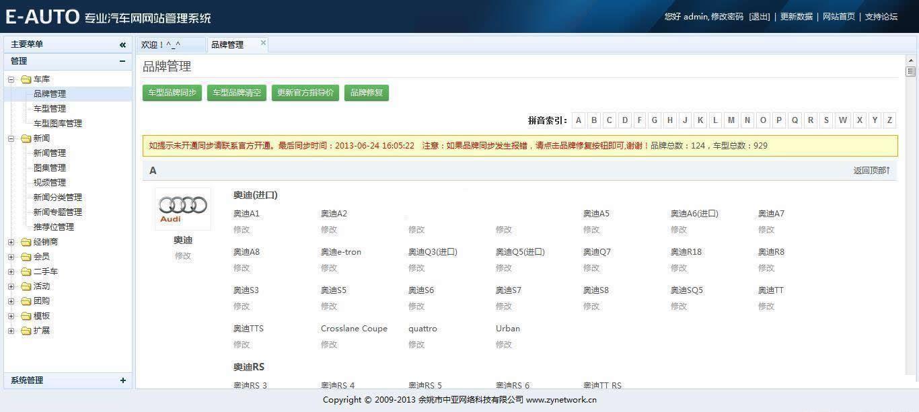Click the 经销商 folder icon
This screenshot has height=412, width=919.
pos(26,242)
